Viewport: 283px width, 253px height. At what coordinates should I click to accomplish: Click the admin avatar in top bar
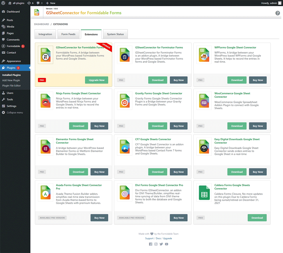pos(280,3)
